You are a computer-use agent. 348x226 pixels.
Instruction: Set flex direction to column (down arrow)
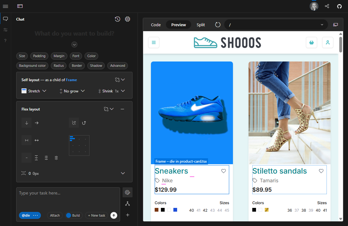27,123
